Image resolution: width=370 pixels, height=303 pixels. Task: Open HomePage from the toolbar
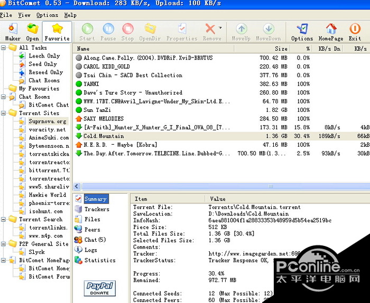point(331,32)
